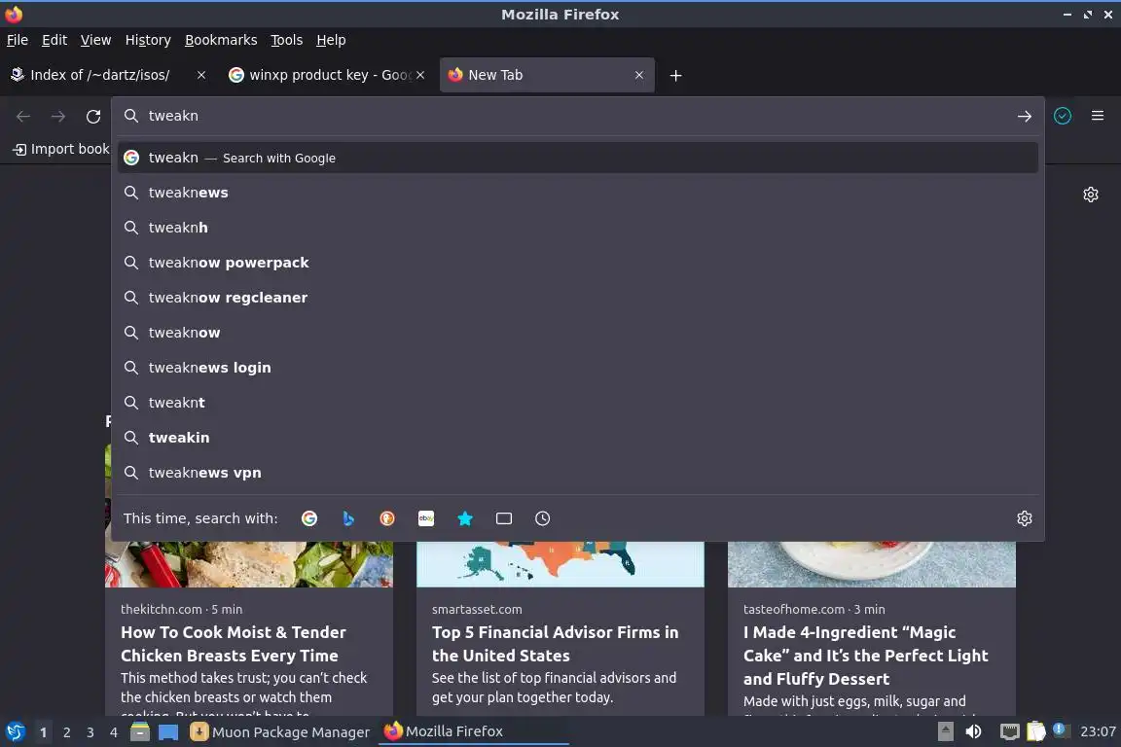This screenshot has height=747, width=1121.
Task: Open the Firefox hamburger application menu
Action: (x=1098, y=116)
